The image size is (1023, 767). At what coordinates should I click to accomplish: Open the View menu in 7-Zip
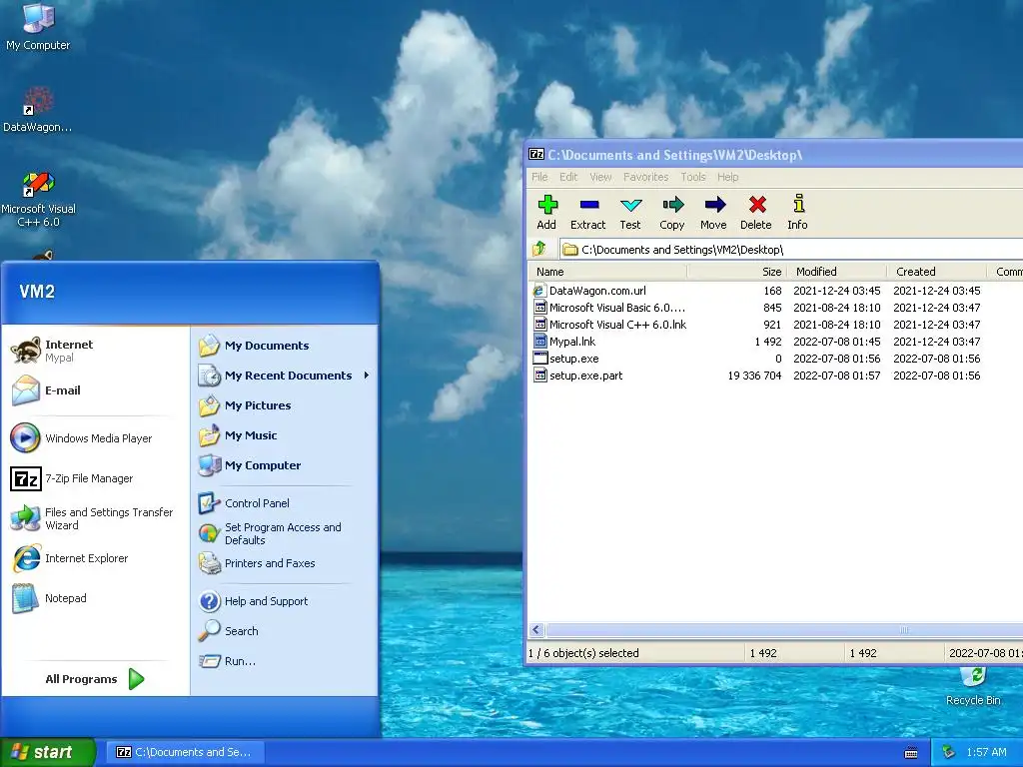[x=600, y=177]
